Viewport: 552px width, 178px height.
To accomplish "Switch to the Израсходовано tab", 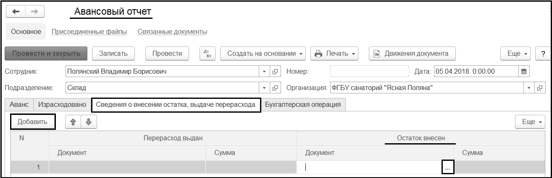I will 62,104.
